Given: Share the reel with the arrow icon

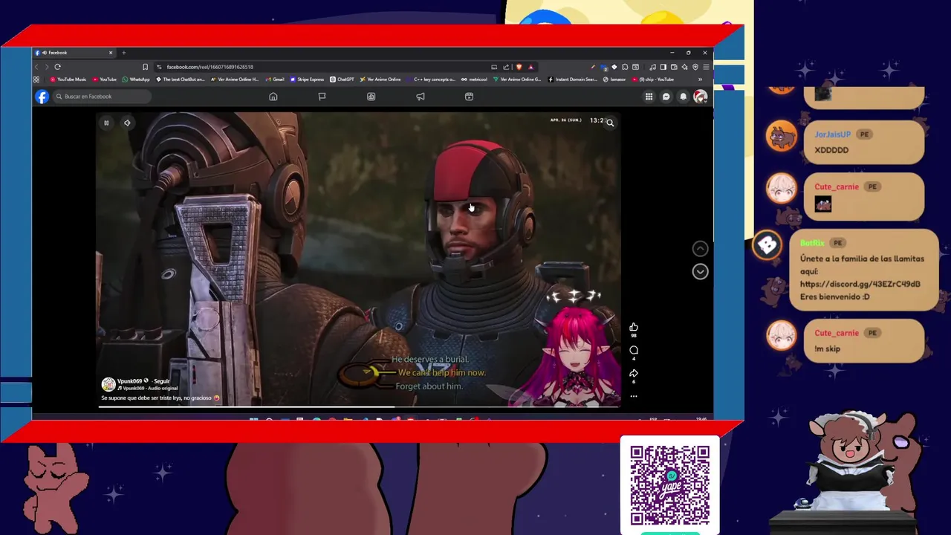Looking at the screenshot, I should coord(634,373).
